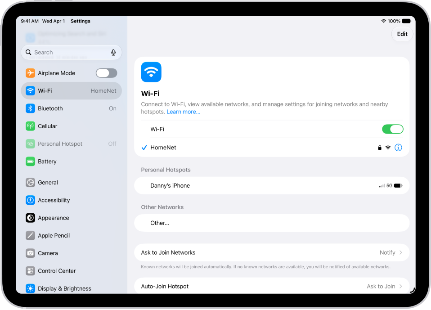Tap the 100% battery percentage text
This screenshot has width=431, height=310.
point(394,21)
